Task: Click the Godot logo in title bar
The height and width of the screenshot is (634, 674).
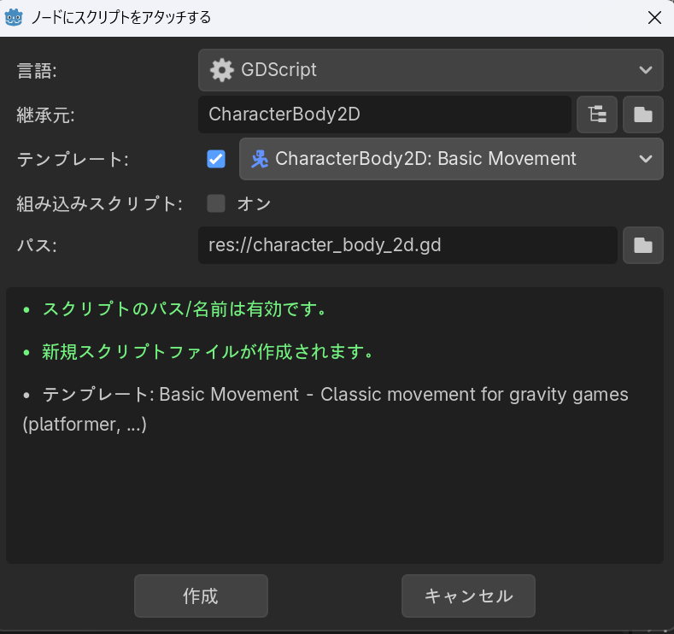Action: [x=14, y=18]
